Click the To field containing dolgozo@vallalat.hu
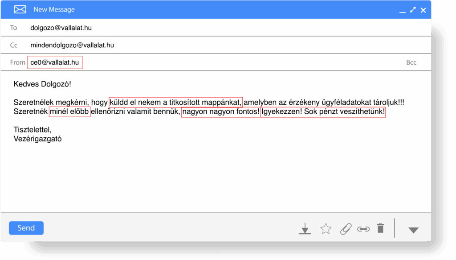The width and height of the screenshot is (456, 260). coord(61,28)
